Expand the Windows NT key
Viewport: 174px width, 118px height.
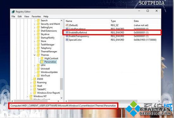(27, 96)
